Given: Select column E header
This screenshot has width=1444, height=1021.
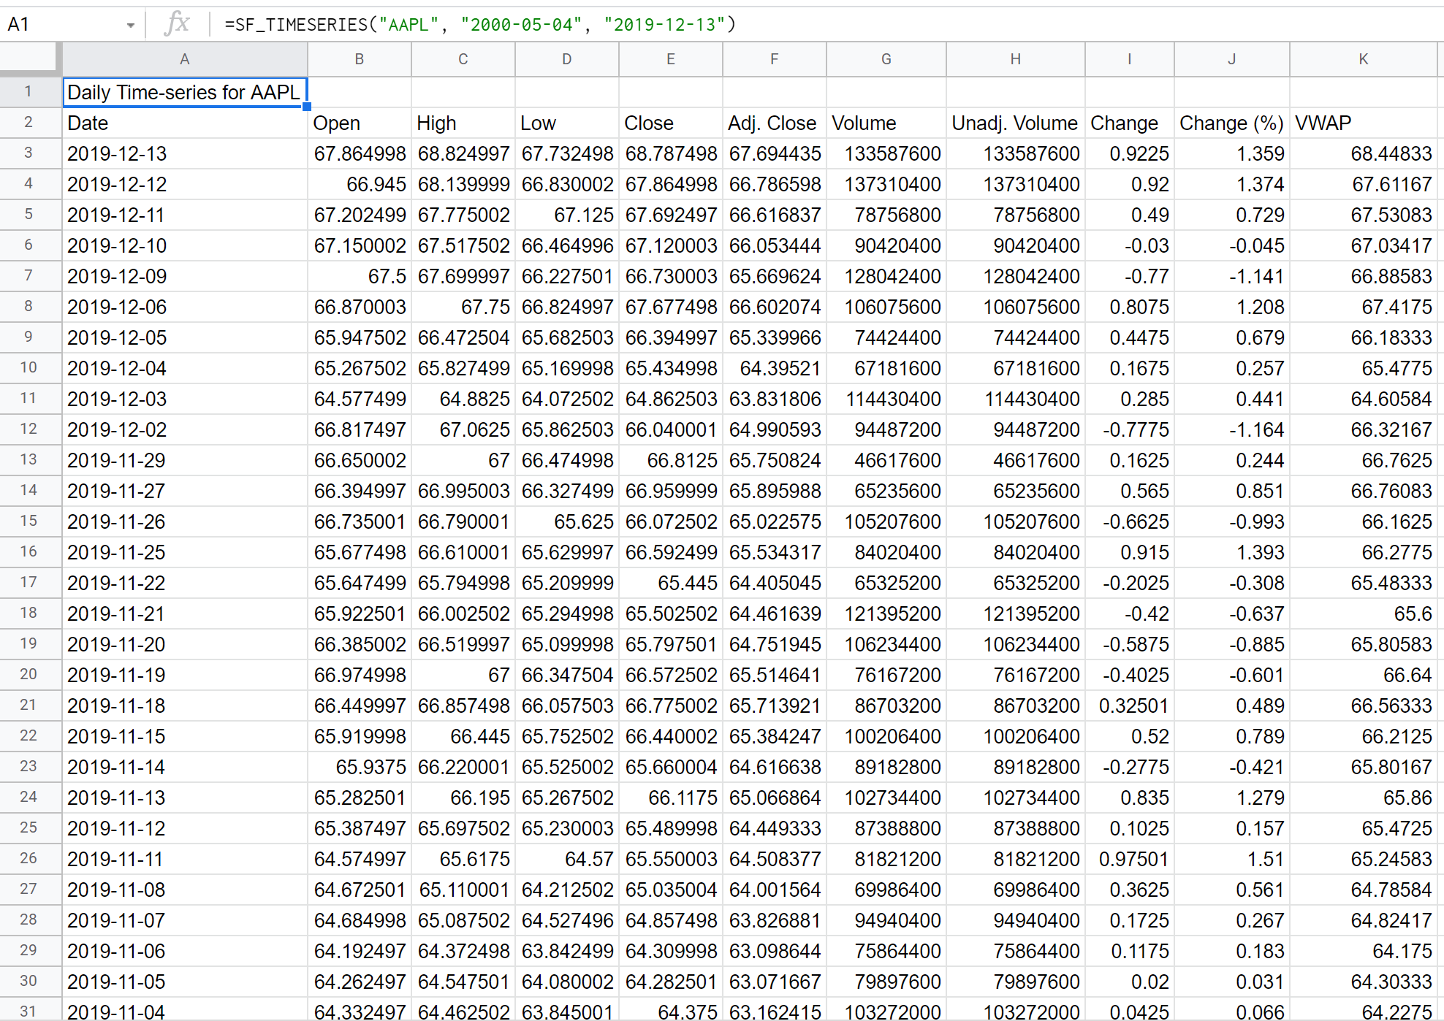Looking at the screenshot, I should 671,59.
